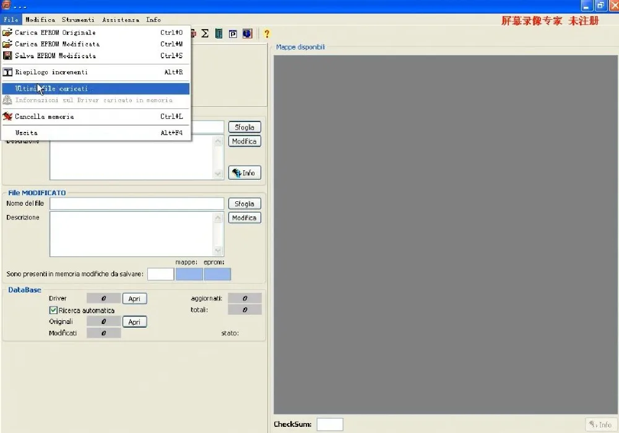The width and height of the screenshot is (619, 433).
Task: Click the gray Mappe disponibili panel
Action: [x=446, y=235]
